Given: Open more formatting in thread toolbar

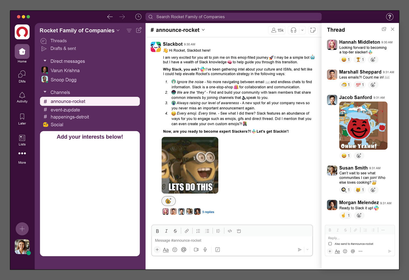Looking at the screenshot, I should click(x=383, y=230).
